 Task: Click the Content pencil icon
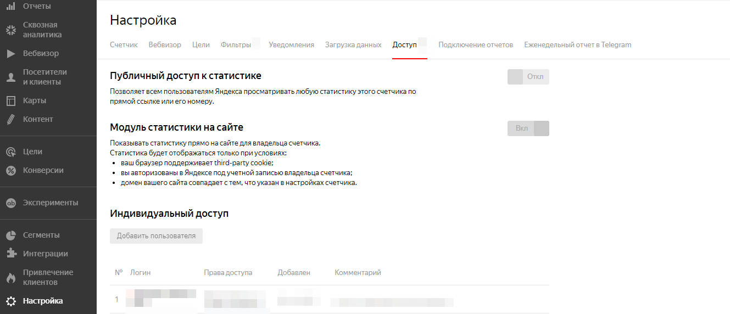(x=10, y=120)
